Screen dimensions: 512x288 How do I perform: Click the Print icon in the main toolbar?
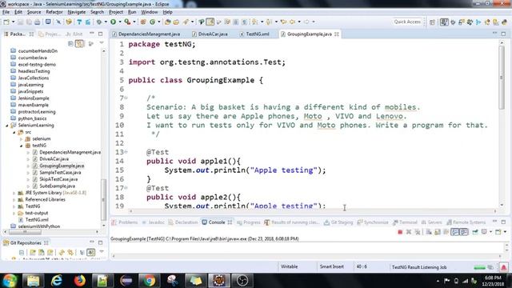[x=38, y=22]
